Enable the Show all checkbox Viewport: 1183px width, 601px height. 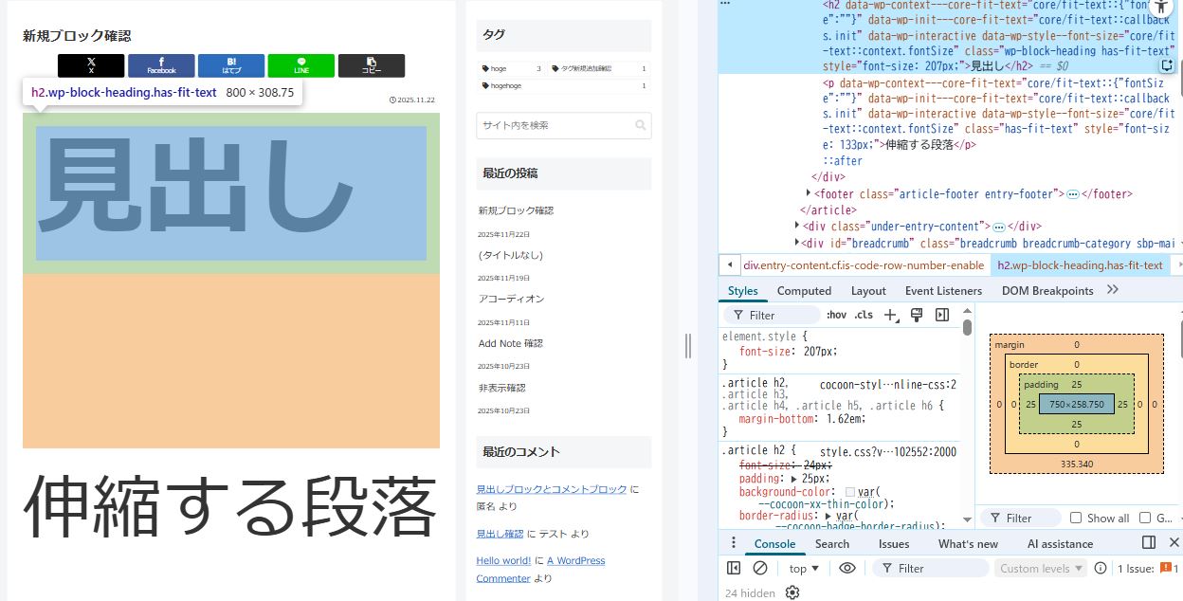click(x=1076, y=518)
